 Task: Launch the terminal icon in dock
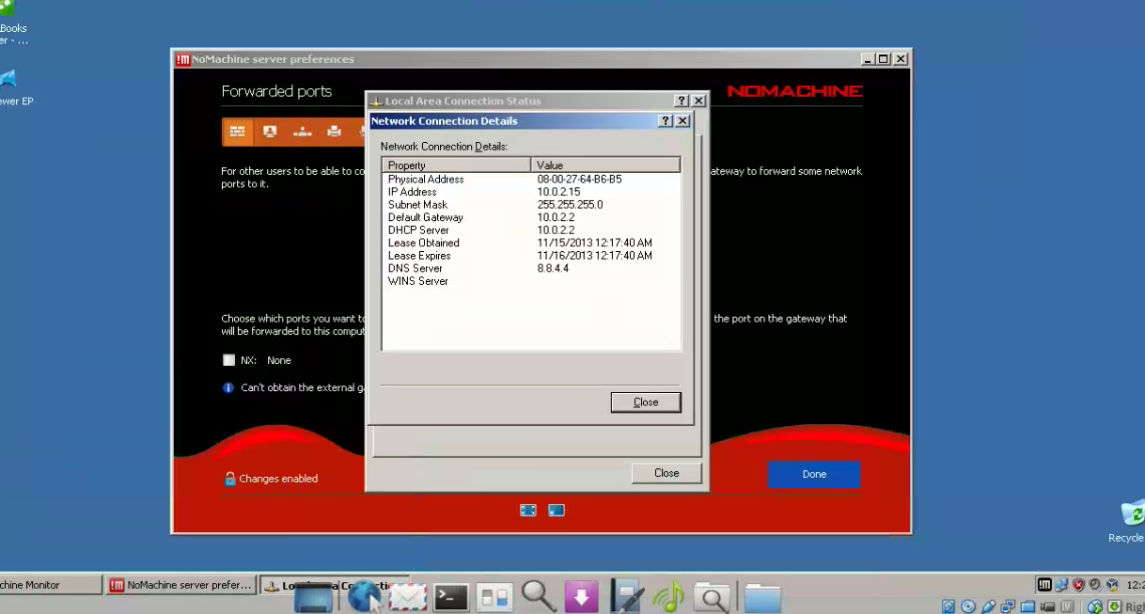point(451,597)
